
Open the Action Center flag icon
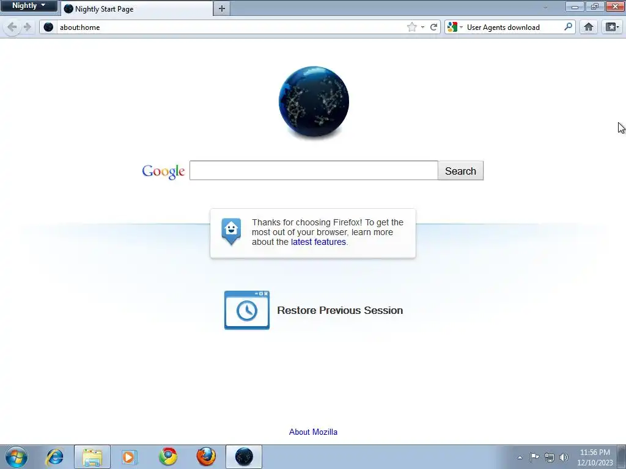coord(534,457)
